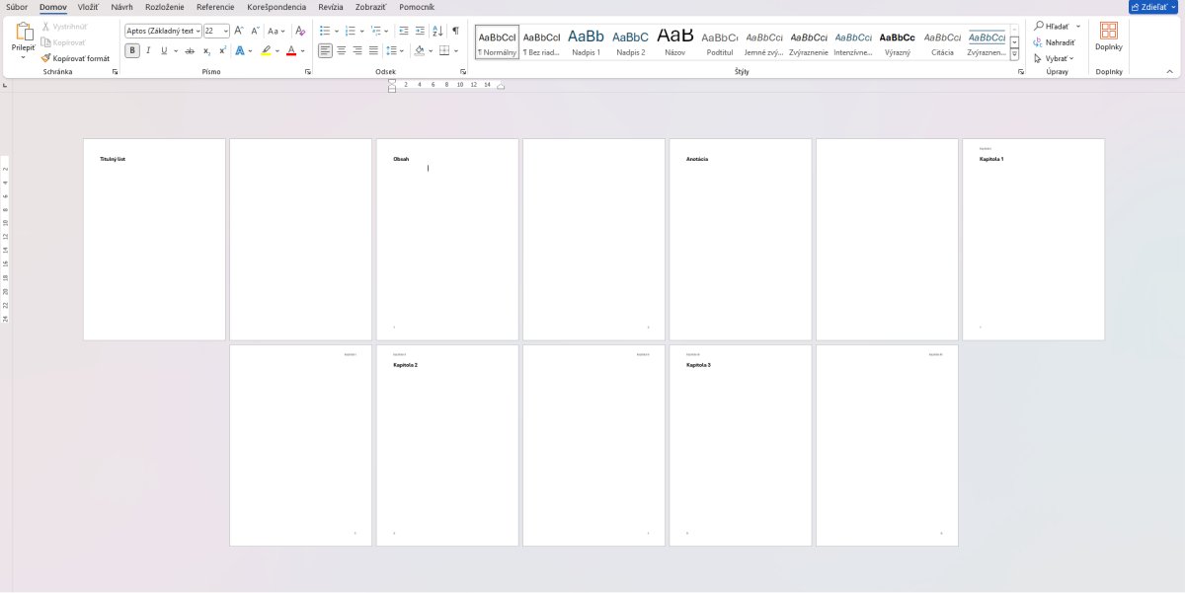Switch to the Korešpondencia tab
This screenshot has width=1185, height=593.
click(276, 7)
